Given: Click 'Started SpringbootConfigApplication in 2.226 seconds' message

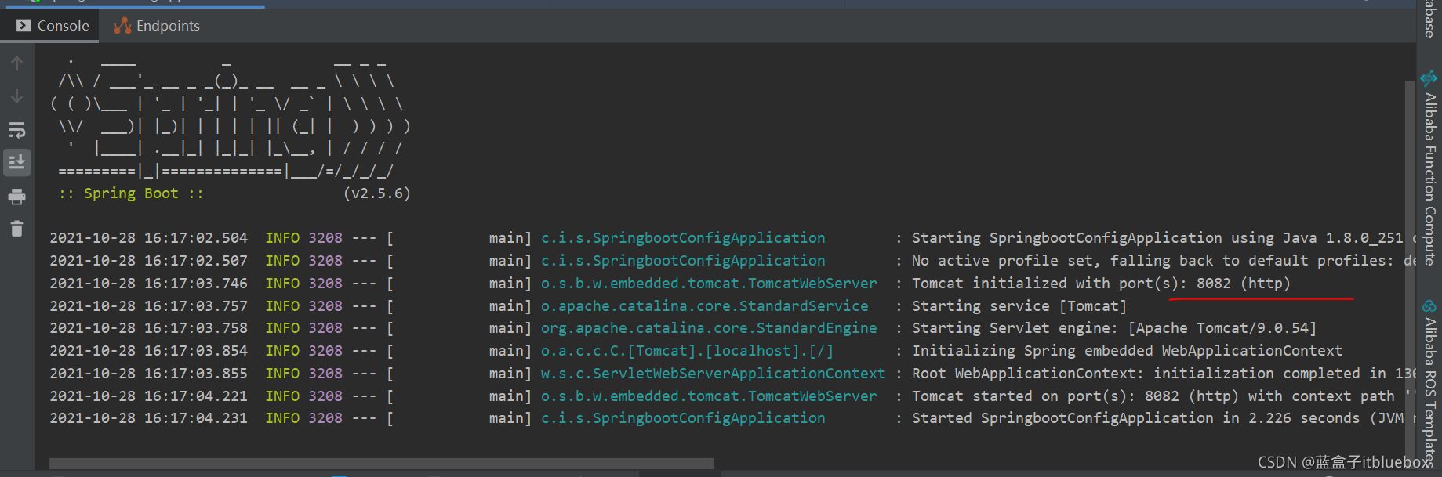Looking at the screenshot, I should [x=1136, y=418].
